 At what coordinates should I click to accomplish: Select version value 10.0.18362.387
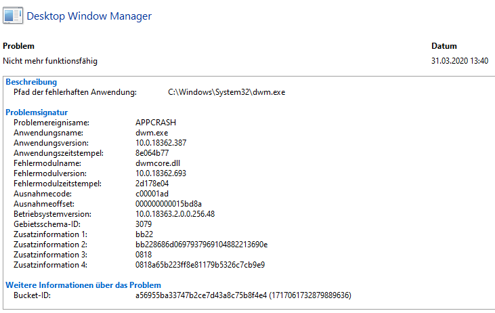click(x=161, y=143)
